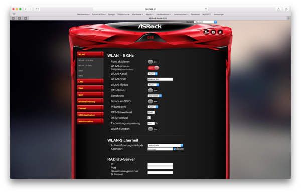Select the WLAN menu section
The height and width of the screenshot is (193, 301).
point(90,54)
